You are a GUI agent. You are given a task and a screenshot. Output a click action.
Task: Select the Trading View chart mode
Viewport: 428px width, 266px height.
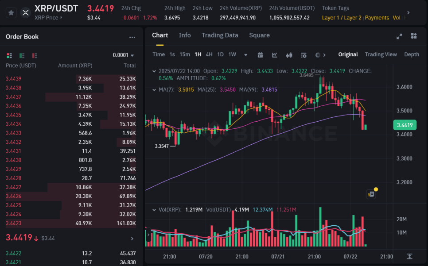[381, 54]
